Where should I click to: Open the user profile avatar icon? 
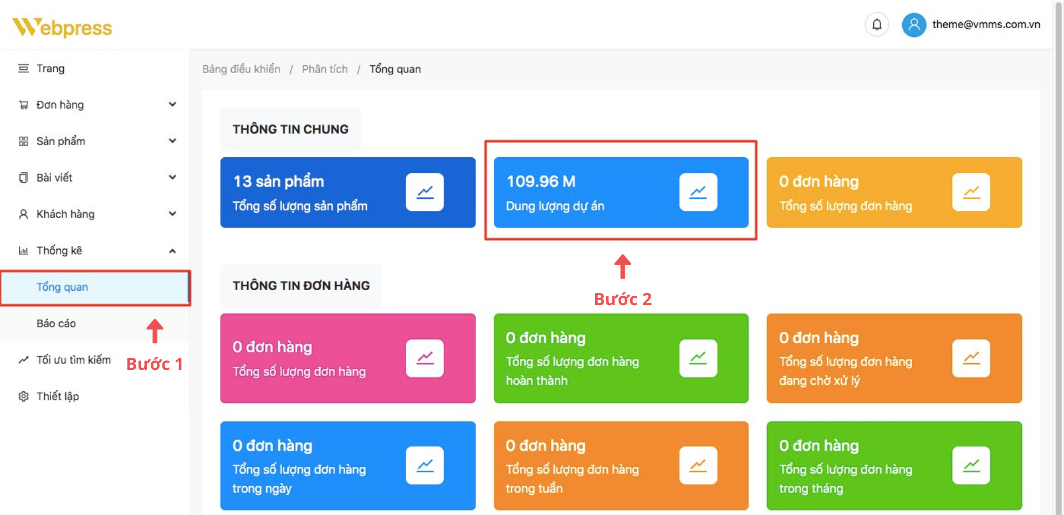click(914, 25)
